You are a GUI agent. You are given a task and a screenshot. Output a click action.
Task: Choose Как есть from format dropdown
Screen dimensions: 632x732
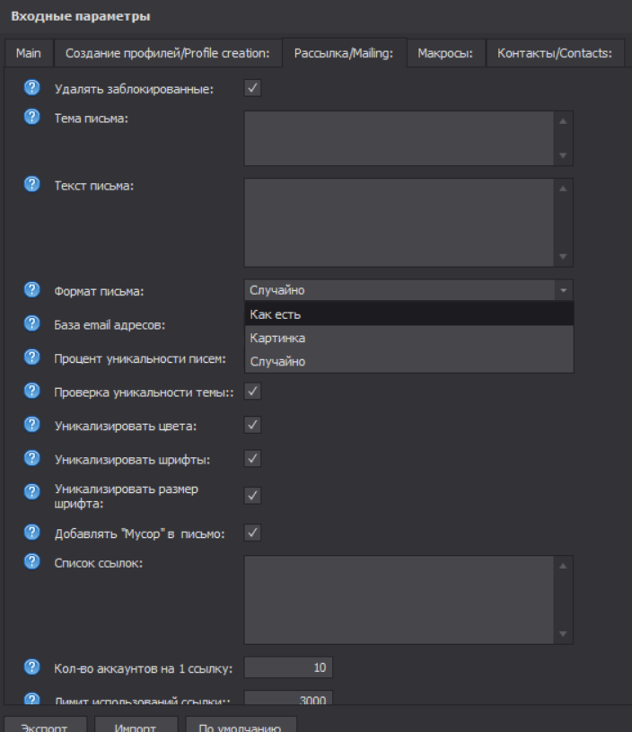[408, 314]
